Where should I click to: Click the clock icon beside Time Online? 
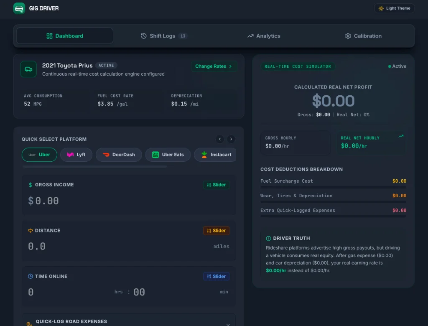[x=30, y=276]
